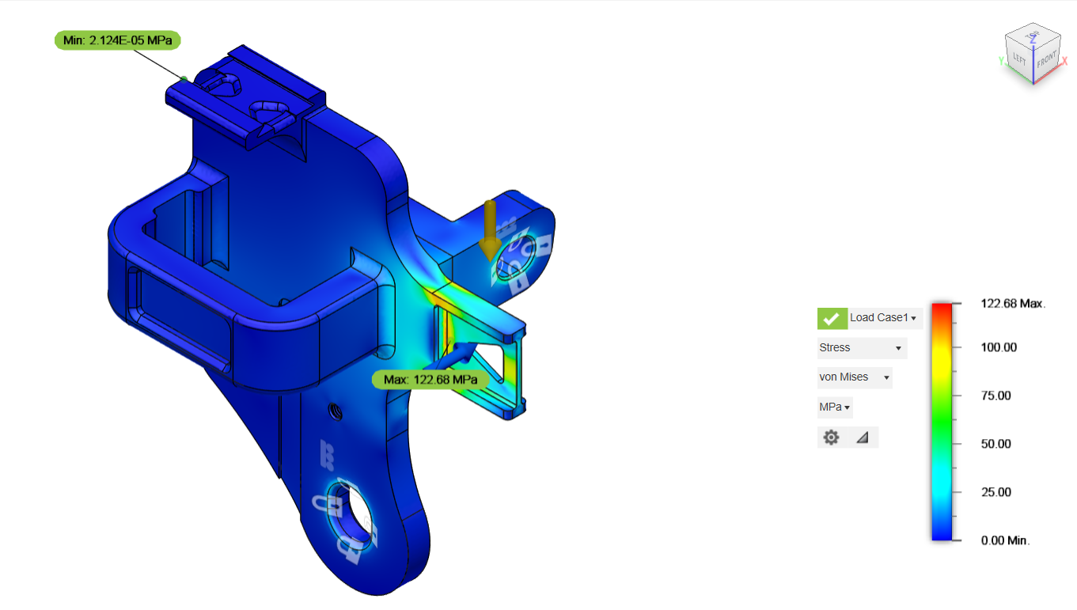Expand the von Mises dropdown
This screenshot has width=1077, height=610.
(855, 377)
